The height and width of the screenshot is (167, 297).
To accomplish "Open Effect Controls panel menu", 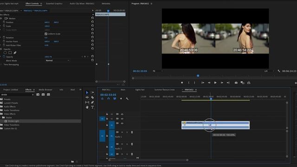I will pyautogui.click(x=41, y=4).
